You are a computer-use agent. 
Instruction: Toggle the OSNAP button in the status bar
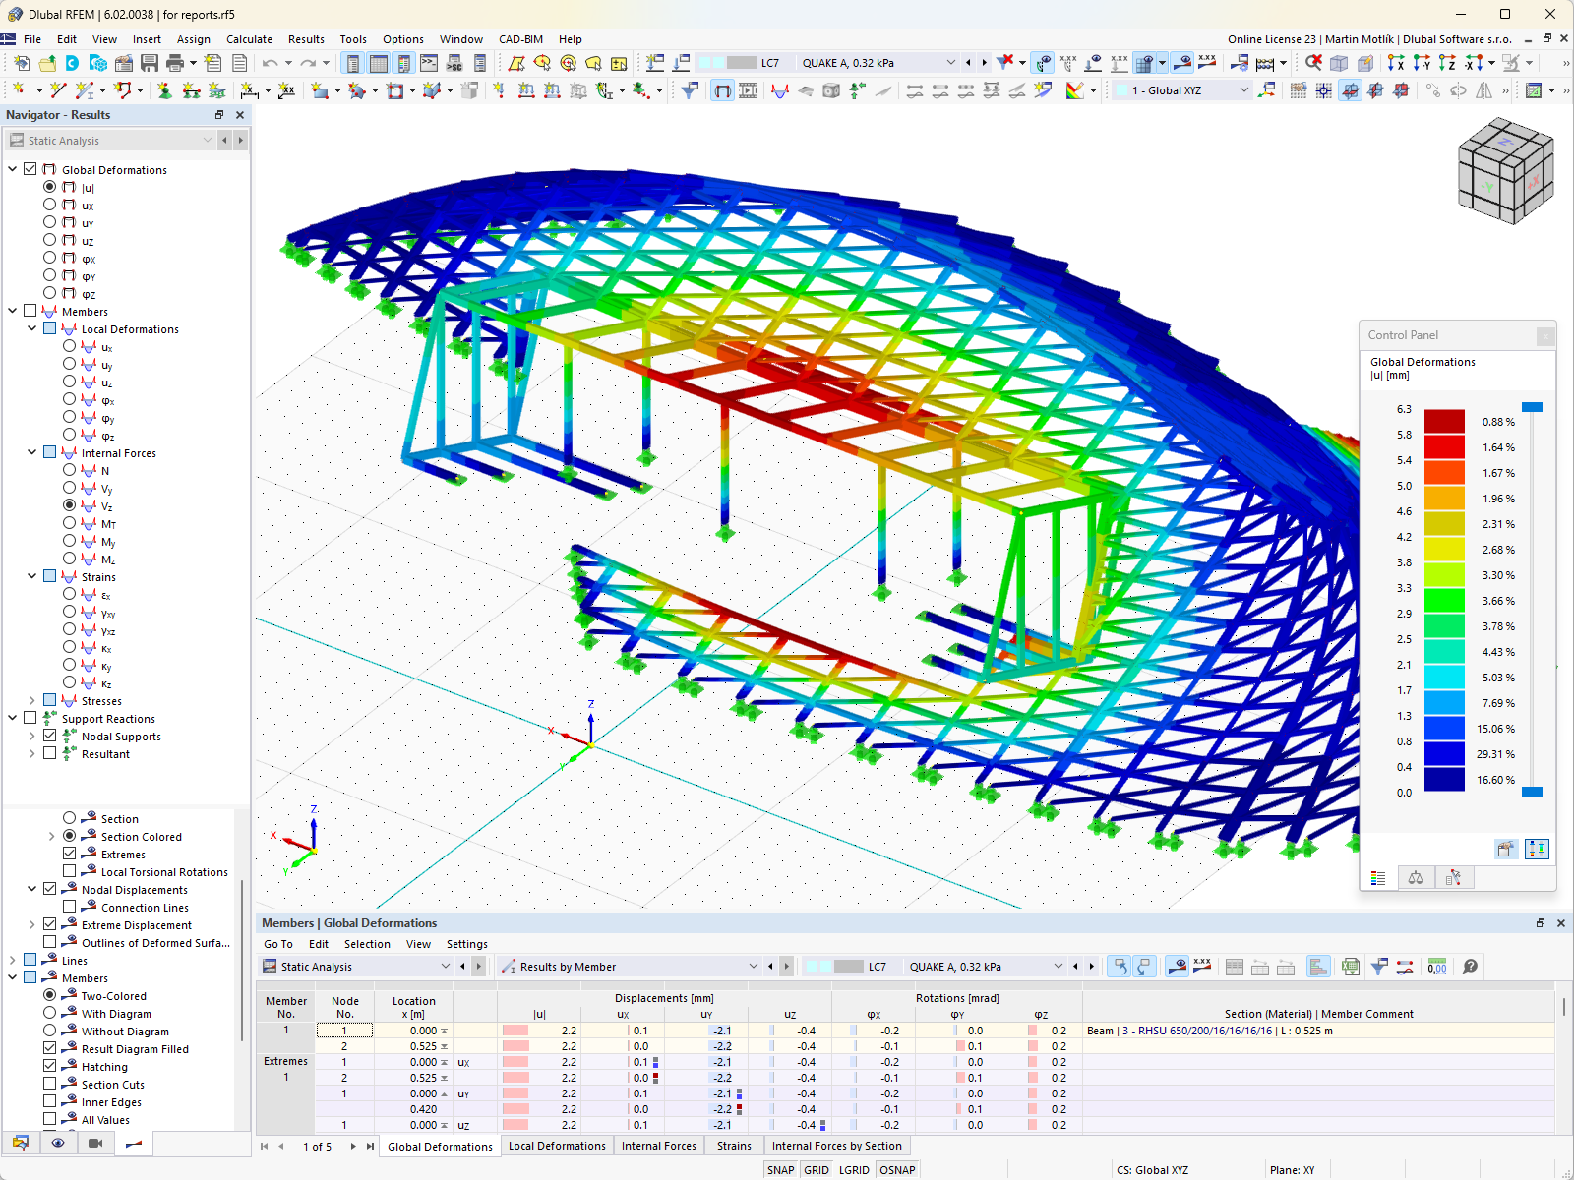(x=897, y=1169)
